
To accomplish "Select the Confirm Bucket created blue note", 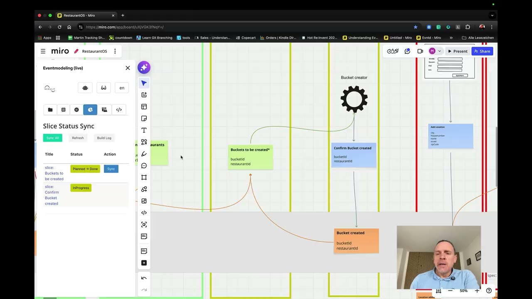I will pos(354,155).
